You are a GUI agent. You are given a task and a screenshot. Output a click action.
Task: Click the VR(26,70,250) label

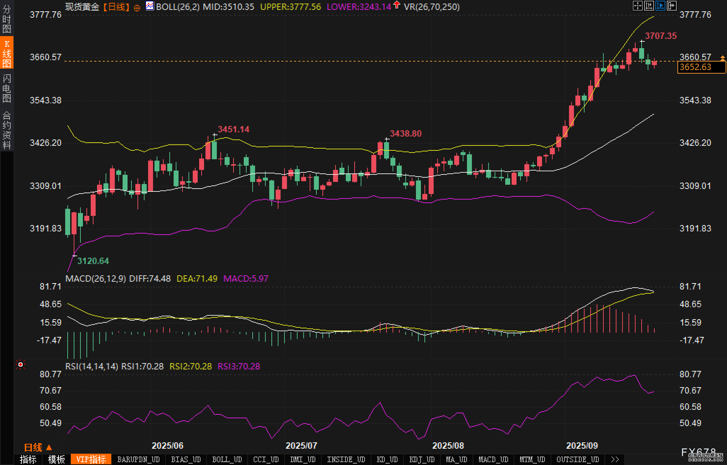pos(432,7)
